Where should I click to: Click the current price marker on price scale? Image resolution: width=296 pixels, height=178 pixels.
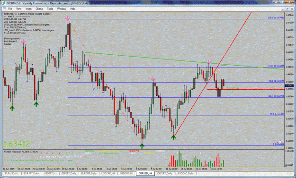pyautogui.click(x=289, y=85)
